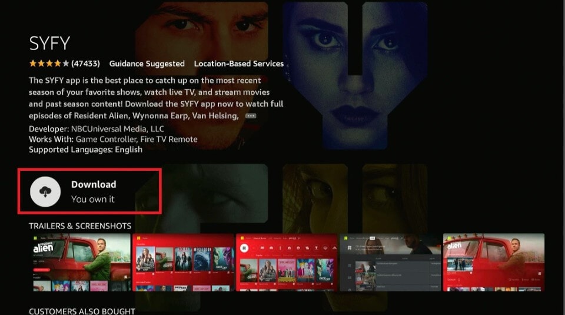Click "Works With: Game Controller, Fire TV Remote"
This screenshot has height=315, width=565.
point(113,139)
